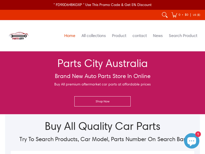Open the News page link

coord(158,36)
